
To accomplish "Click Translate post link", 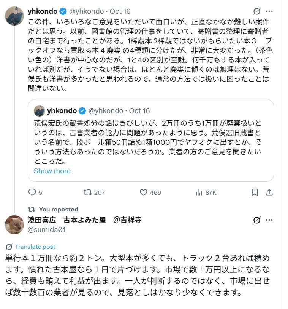I will 35,247.
